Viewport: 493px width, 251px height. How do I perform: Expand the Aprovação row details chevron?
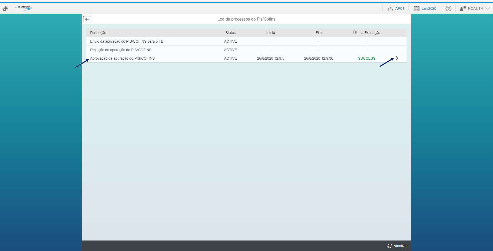point(397,58)
